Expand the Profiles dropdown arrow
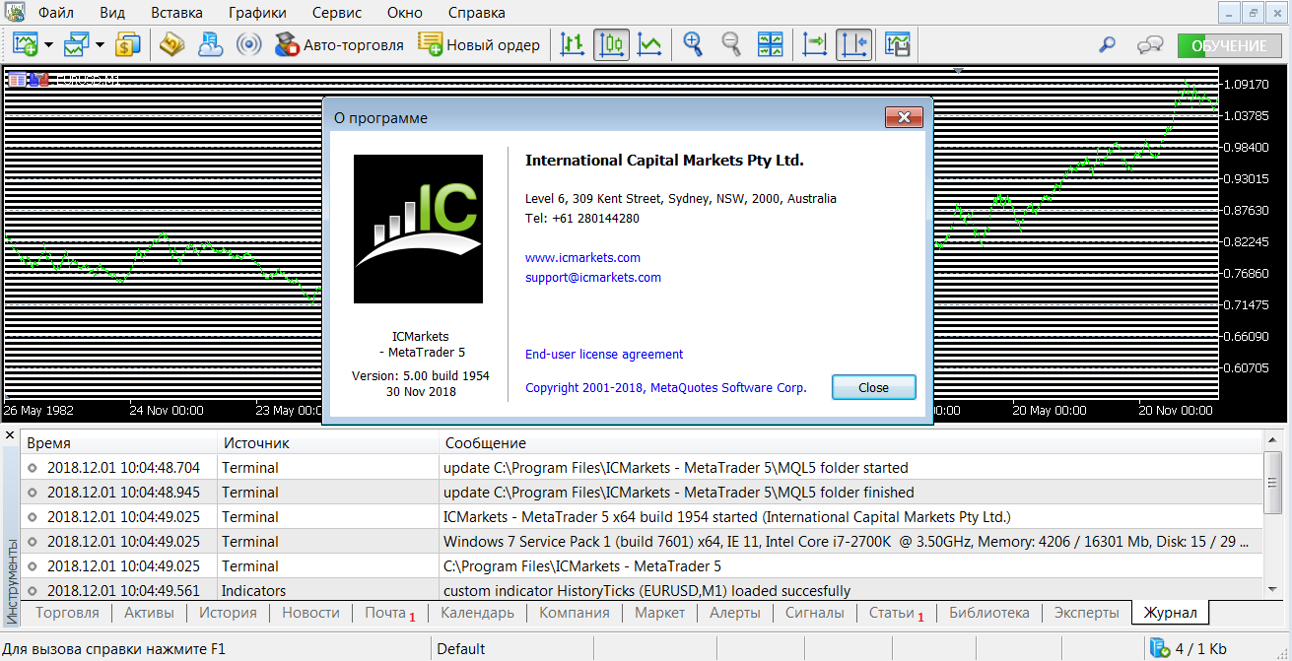The height and width of the screenshot is (661, 1292). point(100,45)
